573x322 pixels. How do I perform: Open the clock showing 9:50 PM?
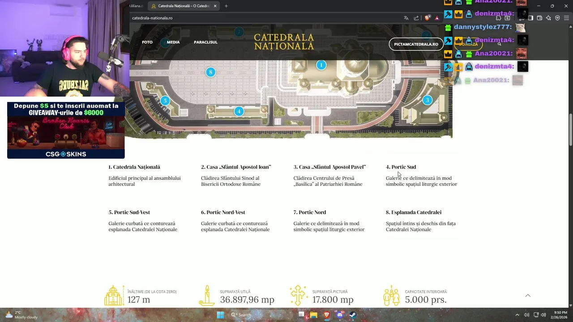coord(560,315)
